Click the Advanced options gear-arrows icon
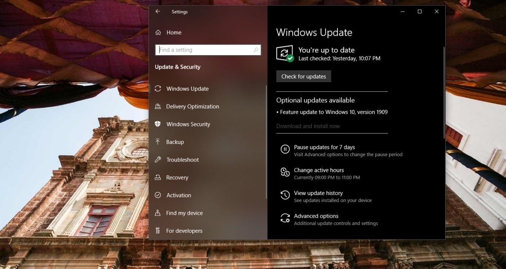The image size is (506, 269). (285, 217)
